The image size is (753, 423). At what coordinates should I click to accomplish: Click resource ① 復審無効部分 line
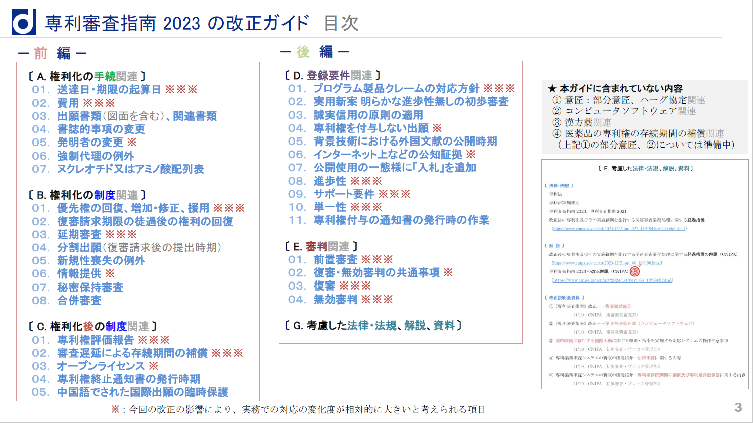click(x=590, y=306)
